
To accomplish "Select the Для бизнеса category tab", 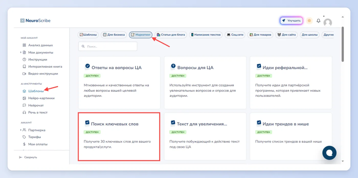I will [114, 35].
